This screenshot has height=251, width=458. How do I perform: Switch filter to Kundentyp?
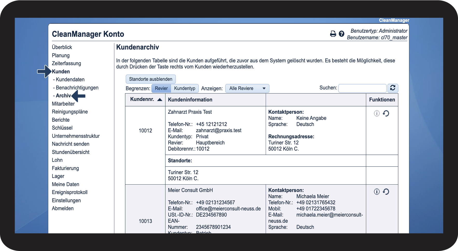click(185, 88)
